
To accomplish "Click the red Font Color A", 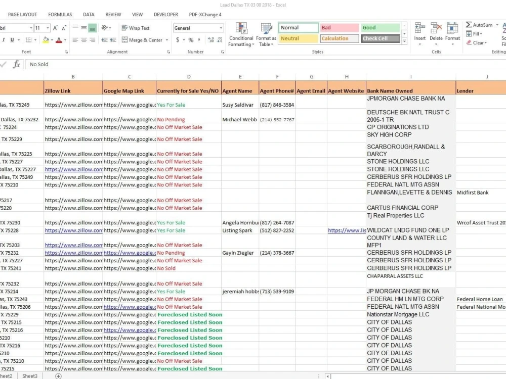I will pos(59,40).
